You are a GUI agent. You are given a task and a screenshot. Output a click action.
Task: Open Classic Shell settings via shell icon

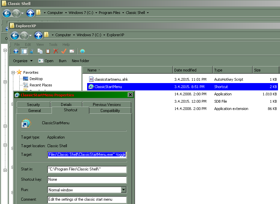pos(82,51)
